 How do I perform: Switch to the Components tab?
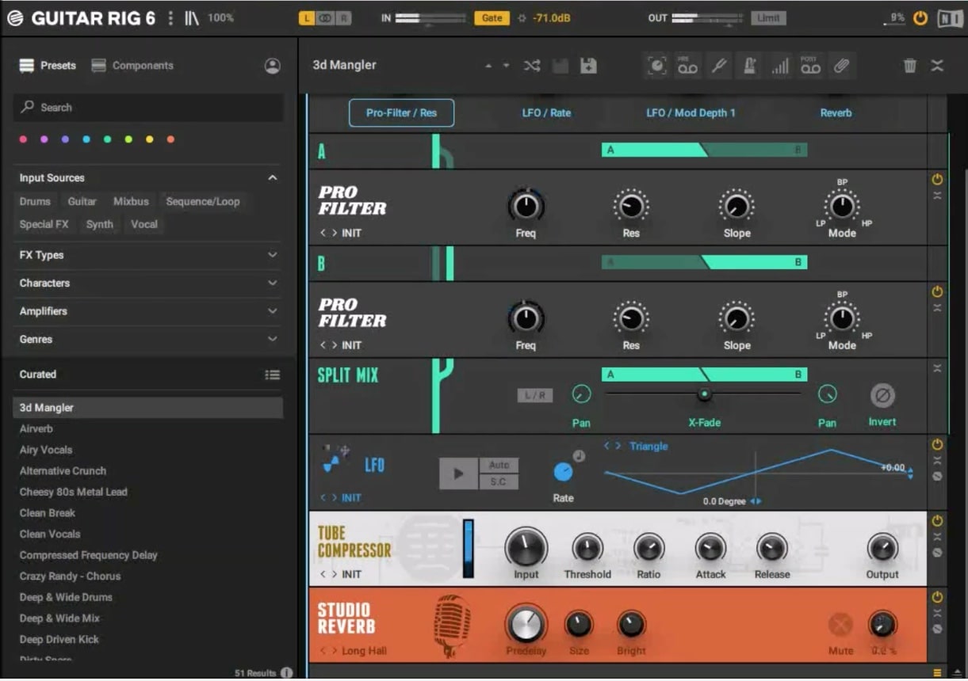pos(132,66)
